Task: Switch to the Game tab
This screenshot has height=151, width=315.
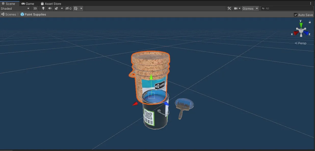Action: click(x=28, y=4)
